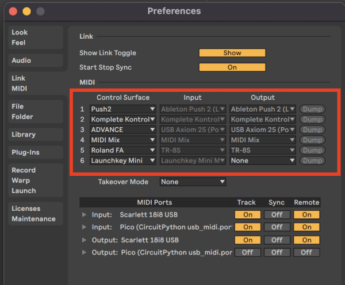Open the Audio preferences tab
The width and height of the screenshot is (345, 285).
(x=36, y=60)
